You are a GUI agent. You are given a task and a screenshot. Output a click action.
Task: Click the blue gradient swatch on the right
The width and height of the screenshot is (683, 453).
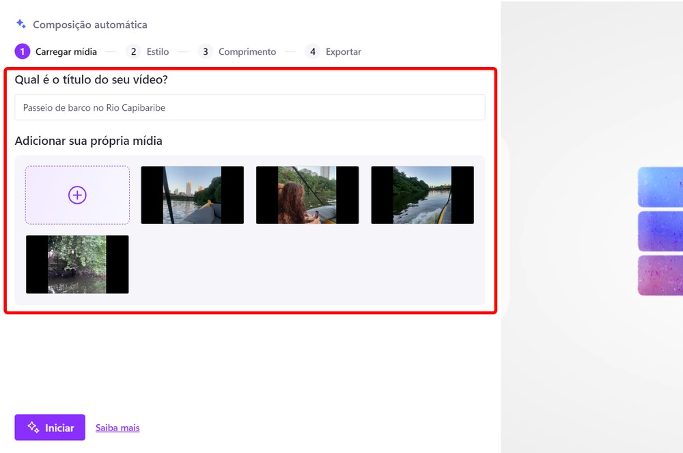pyautogui.click(x=662, y=187)
